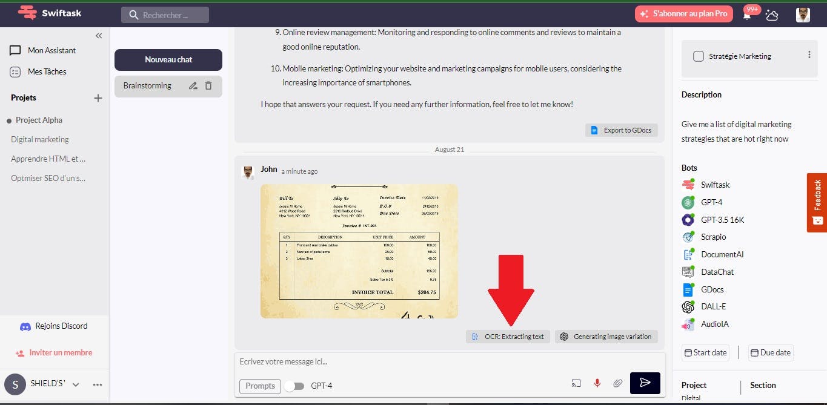Image resolution: width=827 pixels, height=405 pixels.
Task: Open the Prompts button
Action: coord(260,386)
